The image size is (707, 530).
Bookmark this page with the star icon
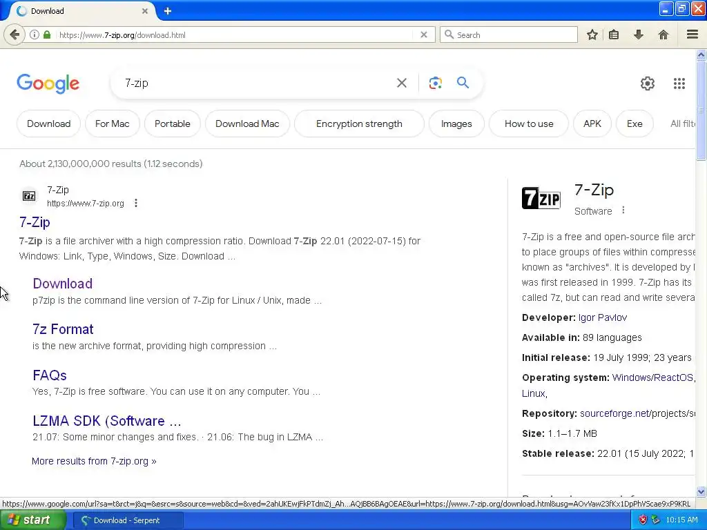[592, 35]
